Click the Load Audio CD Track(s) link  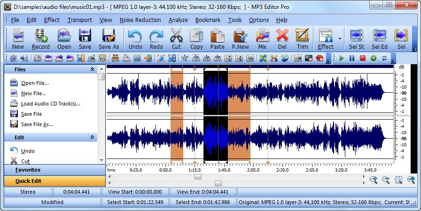coord(50,104)
